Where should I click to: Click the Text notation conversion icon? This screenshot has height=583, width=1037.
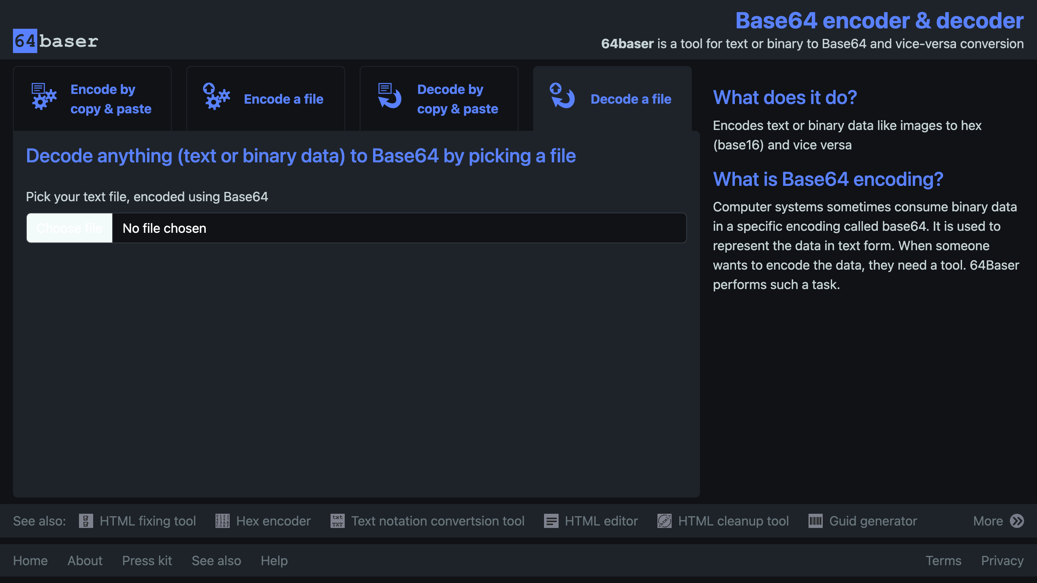click(337, 521)
